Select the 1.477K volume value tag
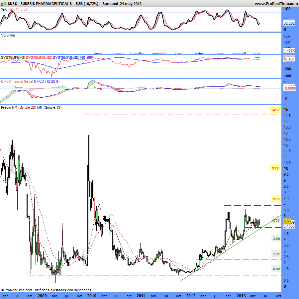 (289, 50)
